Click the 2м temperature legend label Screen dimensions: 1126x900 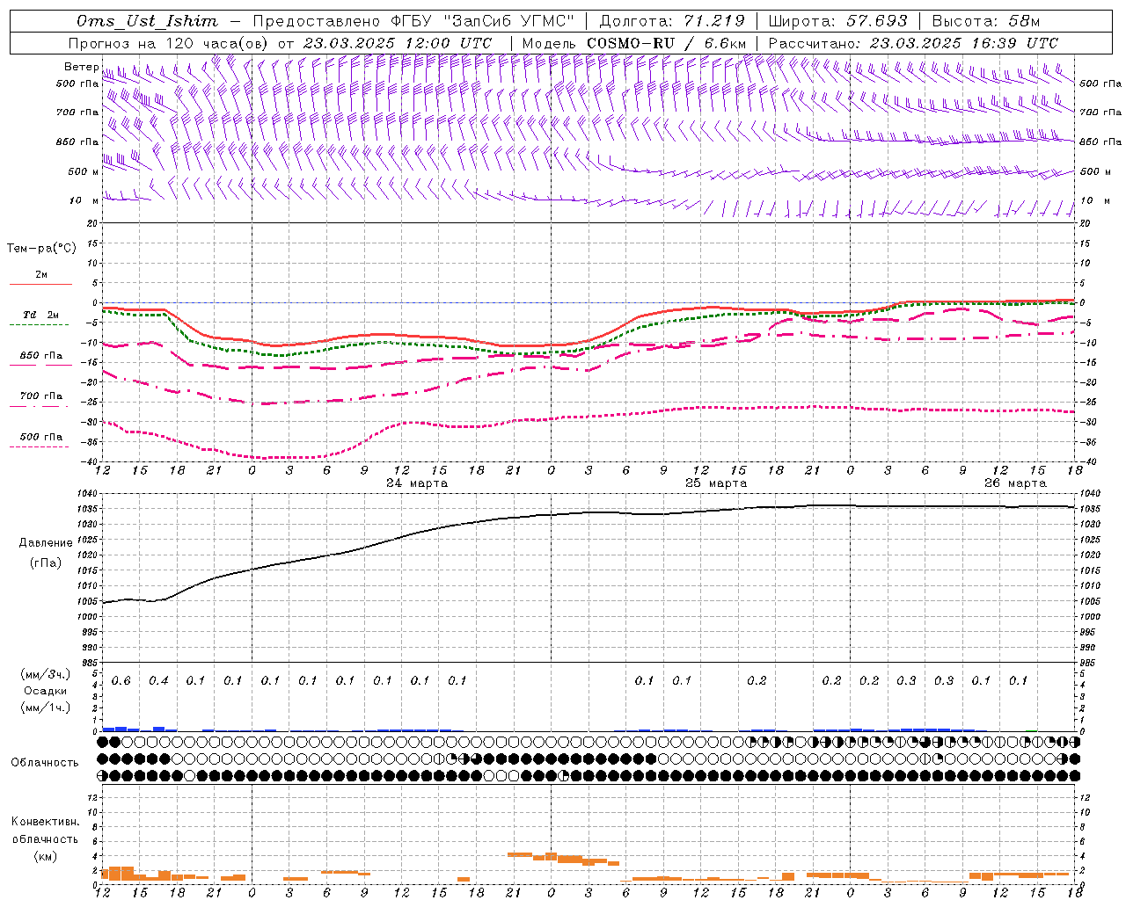click(x=41, y=274)
